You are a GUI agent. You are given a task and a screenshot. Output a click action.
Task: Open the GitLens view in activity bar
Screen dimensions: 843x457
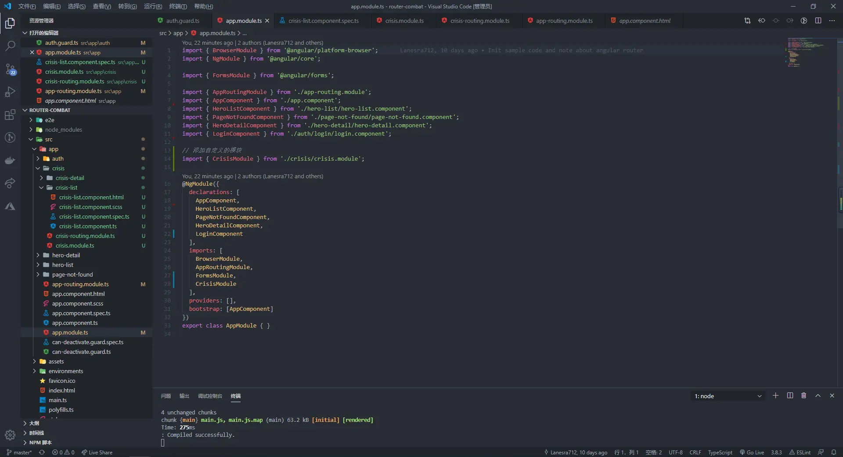[10, 137]
